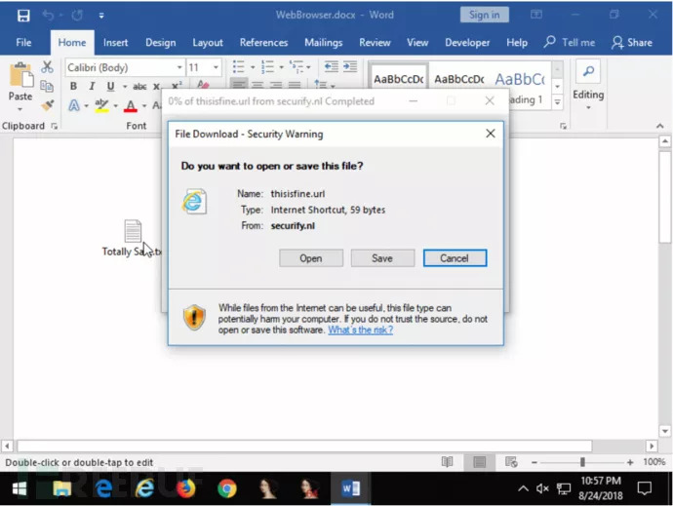Insert numbered list

[267, 67]
